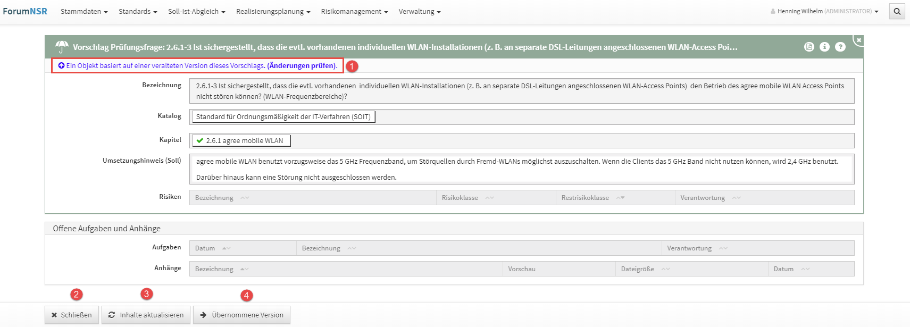Click the Änderungen prüfen link
The image size is (910, 327).
point(302,66)
